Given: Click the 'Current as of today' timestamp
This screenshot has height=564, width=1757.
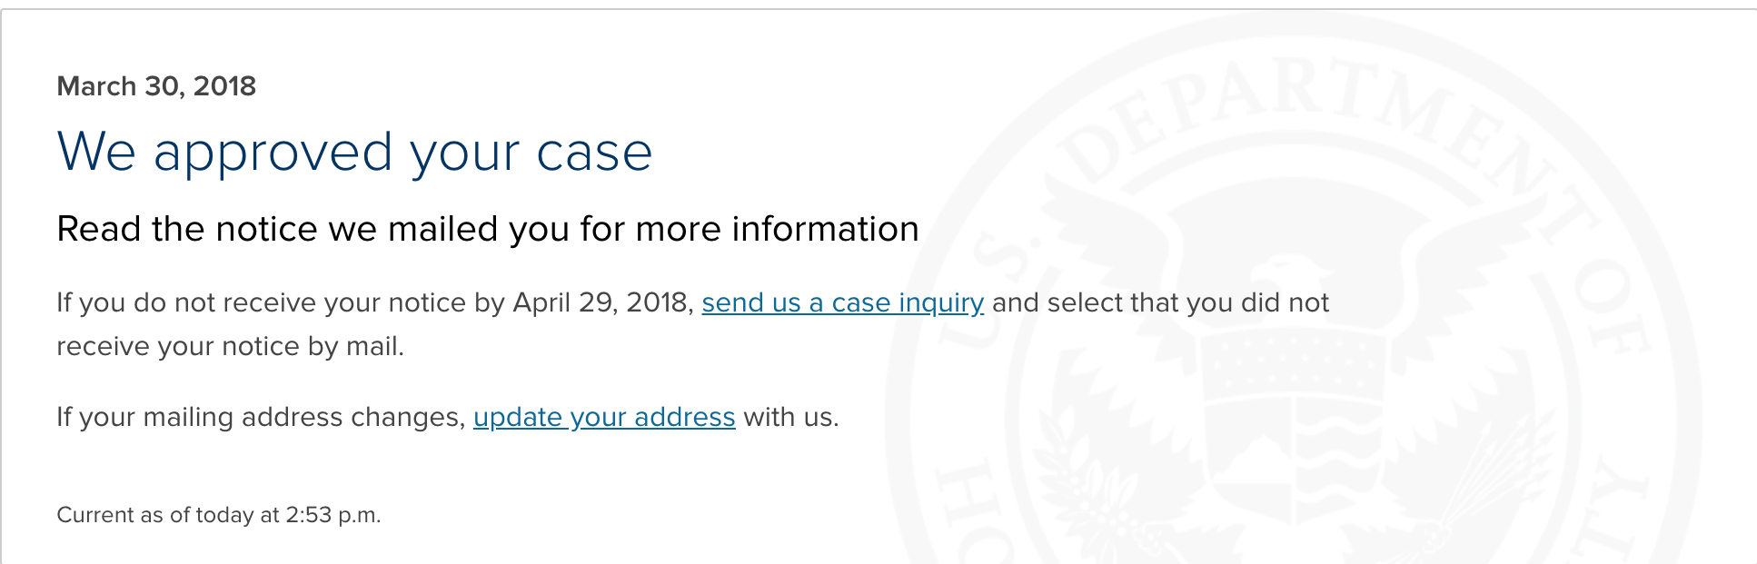Looking at the screenshot, I should 218,515.
